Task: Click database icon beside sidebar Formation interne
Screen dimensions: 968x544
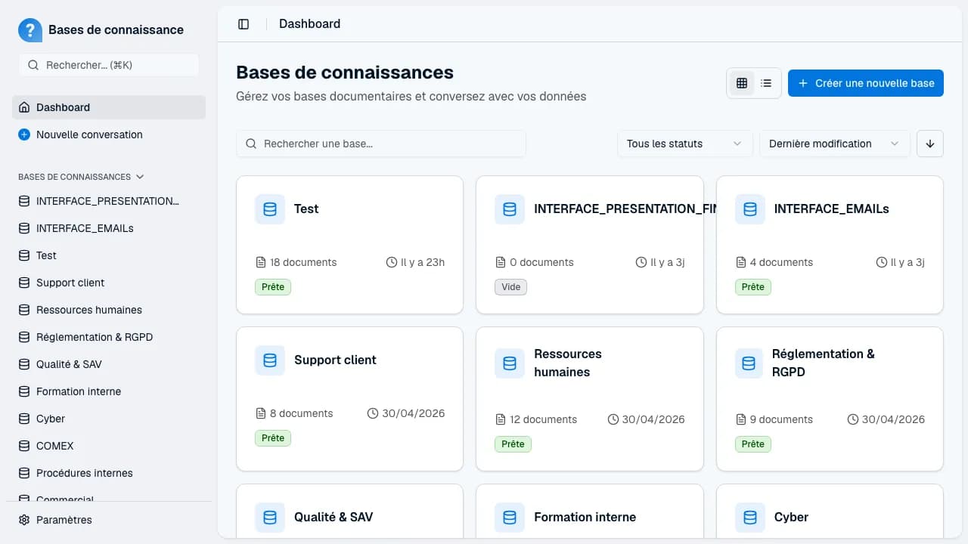Action: [24, 391]
